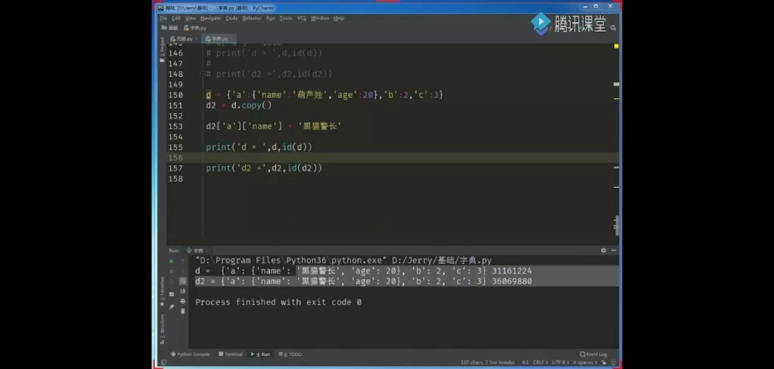Open the Window menu
Image resolution: width=774 pixels, height=369 pixels.
click(320, 18)
